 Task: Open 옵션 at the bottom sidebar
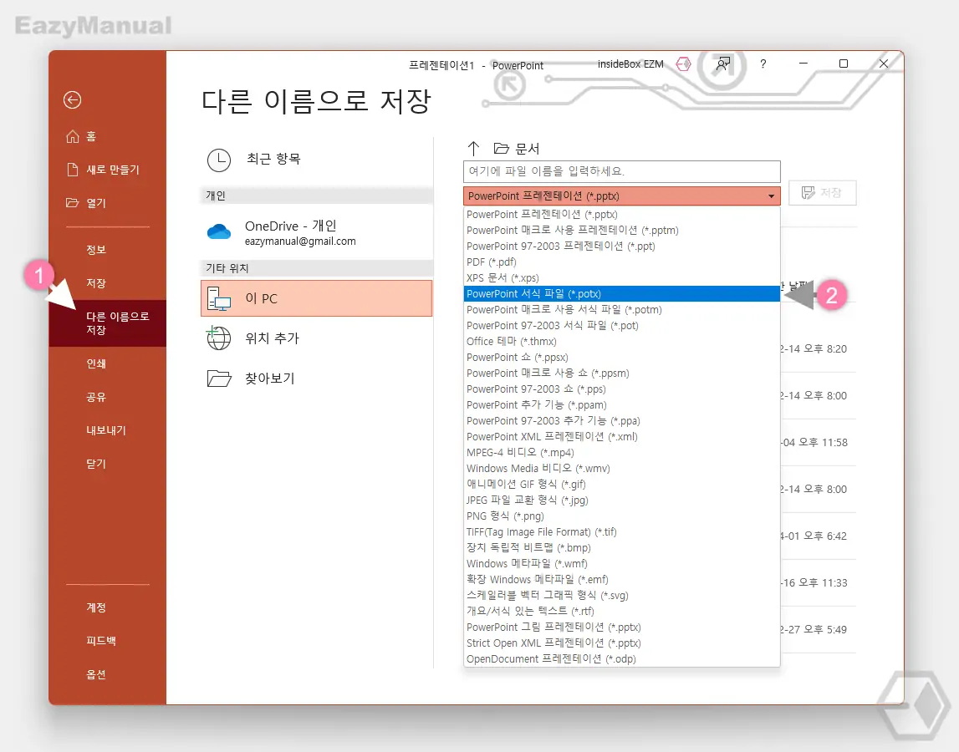click(95, 674)
